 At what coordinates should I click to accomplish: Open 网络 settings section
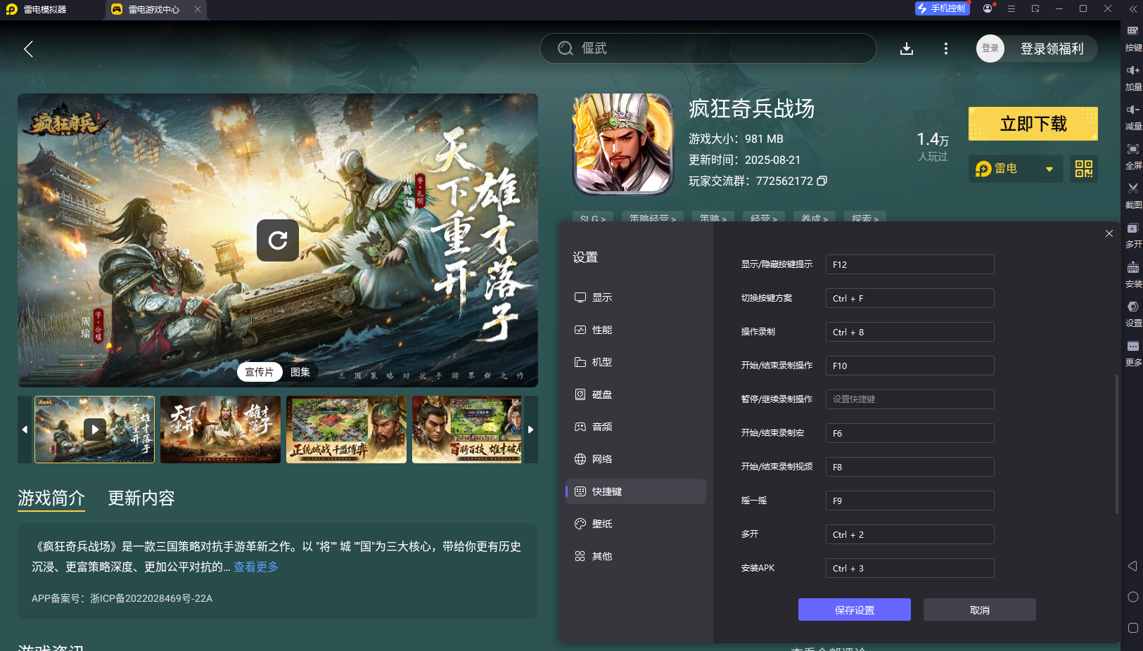[x=636, y=459]
